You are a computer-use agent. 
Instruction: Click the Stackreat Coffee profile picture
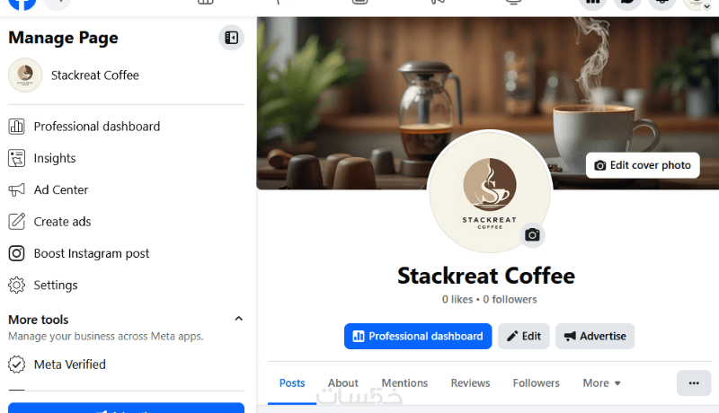tap(489, 191)
